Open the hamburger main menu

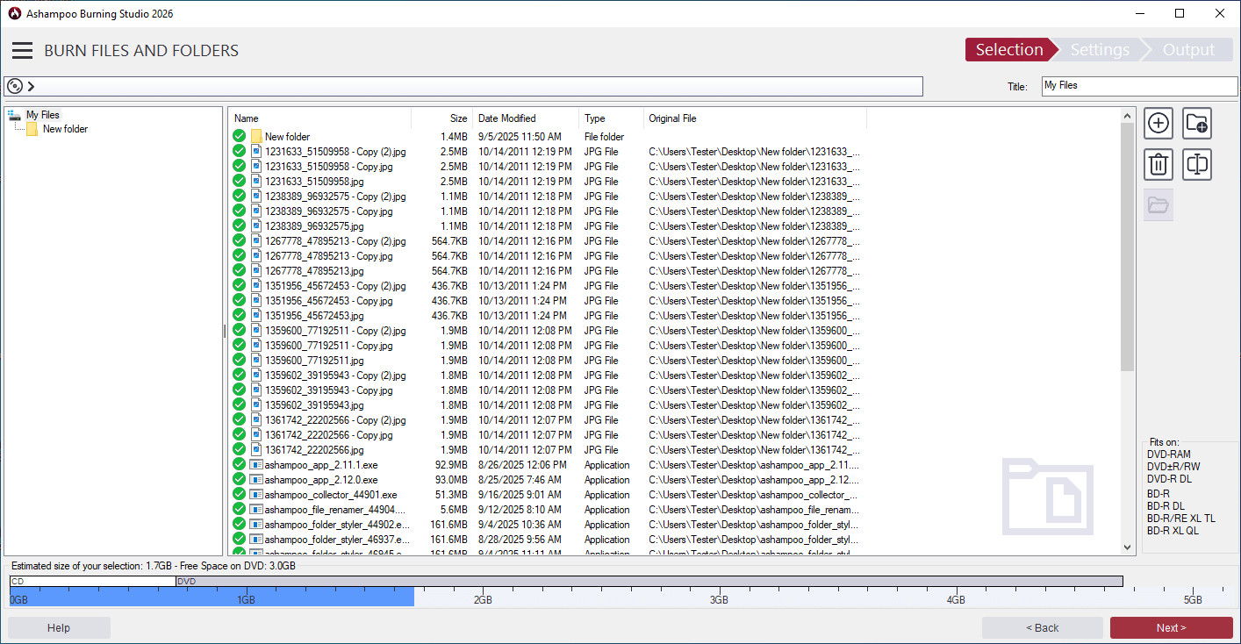[x=22, y=51]
